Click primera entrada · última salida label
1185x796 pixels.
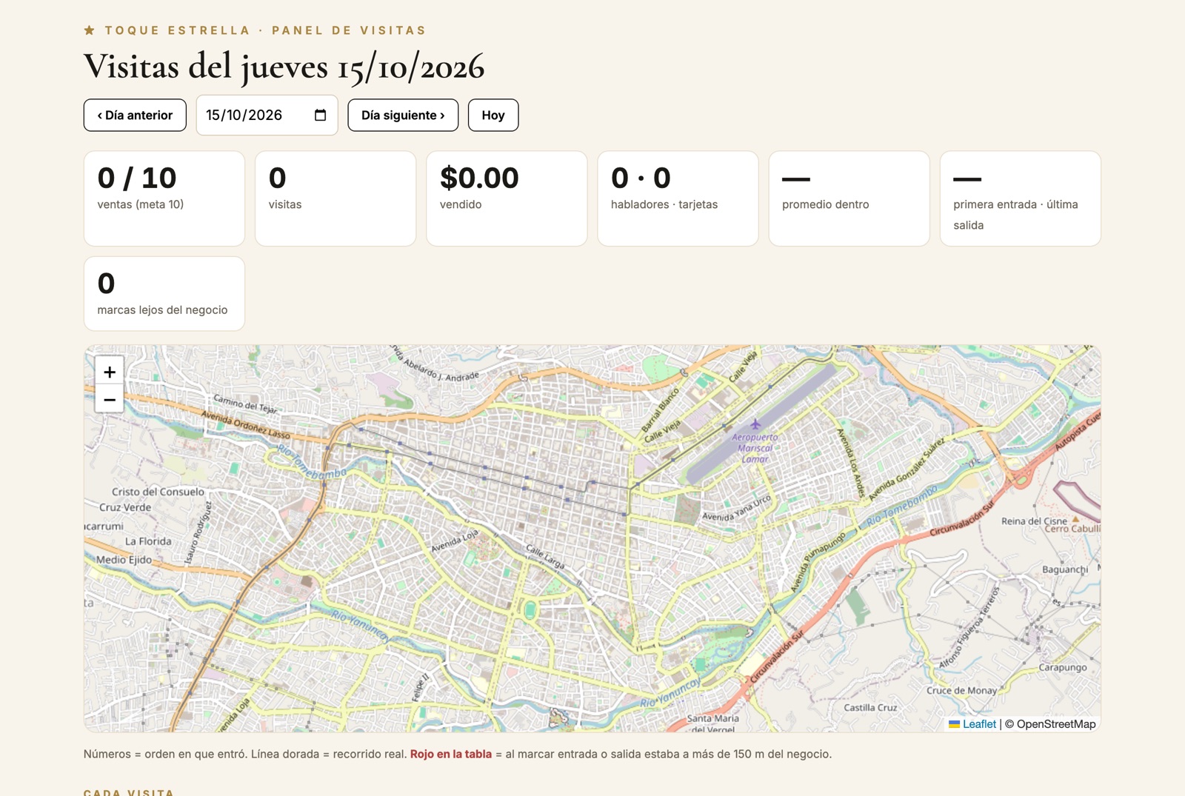point(1015,215)
